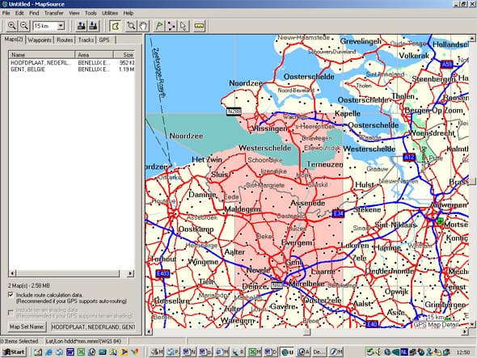The width and height of the screenshot is (477, 358).
Task: Click the A59 highway shield on map
Action: pyautogui.click(x=446, y=64)
